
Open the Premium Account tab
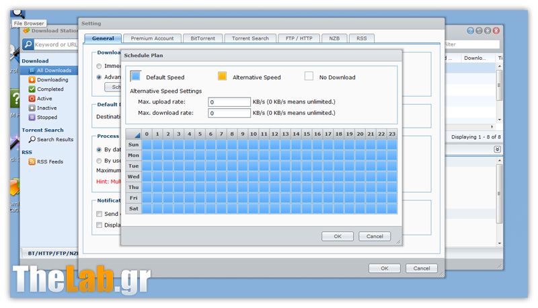pyautogui.click(x=152, y=38)
